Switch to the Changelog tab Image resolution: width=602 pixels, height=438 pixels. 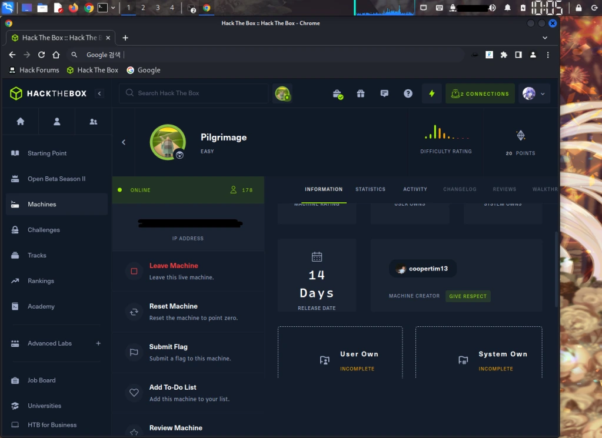coord(460,189)
